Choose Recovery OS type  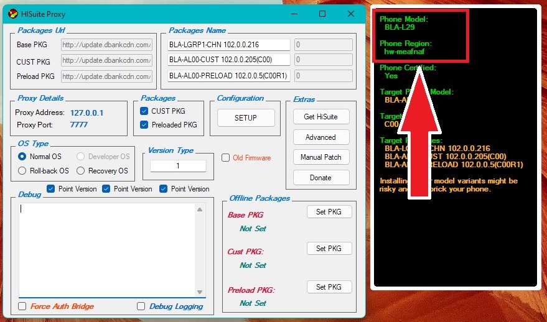point(81,171)
